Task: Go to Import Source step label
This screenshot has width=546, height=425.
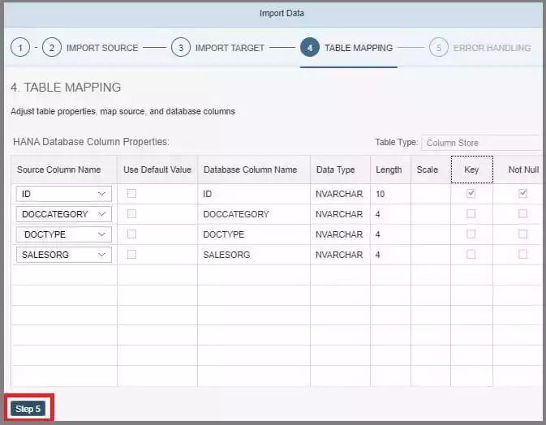Action: point(102,48)
